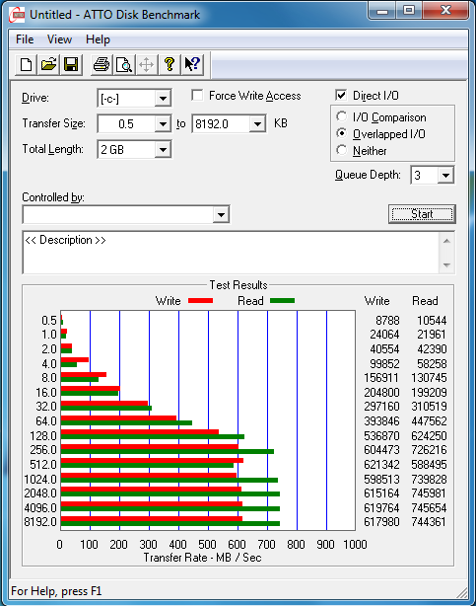
Task: Click the ATTO app icon in title bar
Action: [18, 15]
